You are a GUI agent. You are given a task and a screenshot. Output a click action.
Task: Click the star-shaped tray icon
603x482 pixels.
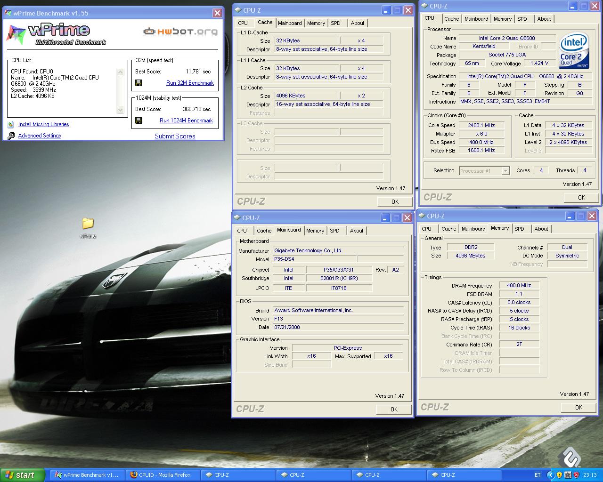coord(568,475)
